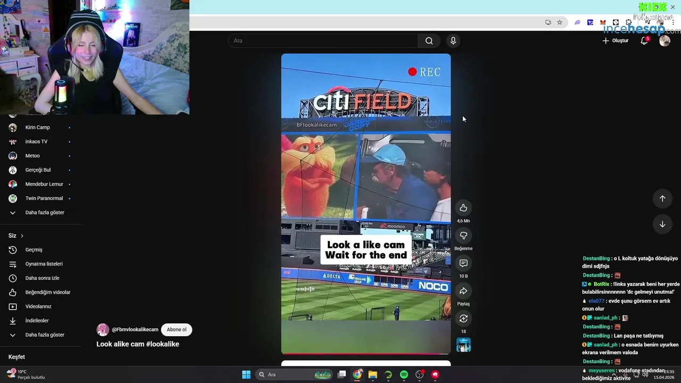Open File Explorer on the taskbar

373,375
